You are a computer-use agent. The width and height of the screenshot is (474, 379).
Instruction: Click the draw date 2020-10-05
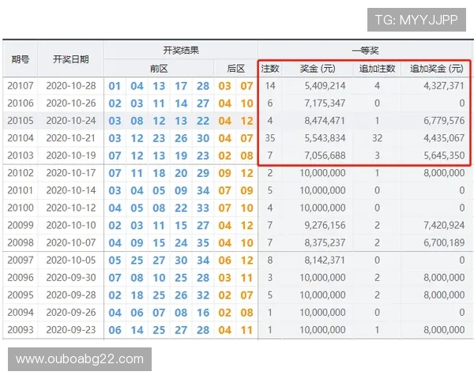(x=71, y=260)
